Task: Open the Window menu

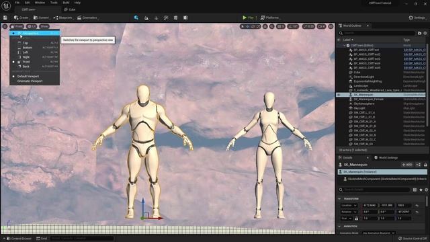Action: point(40,3)
